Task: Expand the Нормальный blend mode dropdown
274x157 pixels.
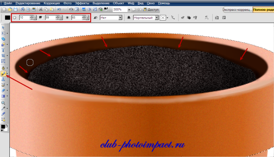Action: [157, 18]
